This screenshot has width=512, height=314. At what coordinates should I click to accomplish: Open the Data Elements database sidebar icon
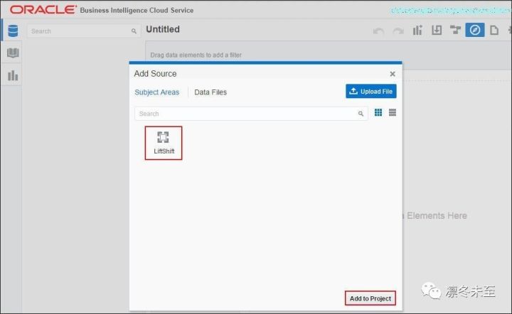tap(13, 31)
